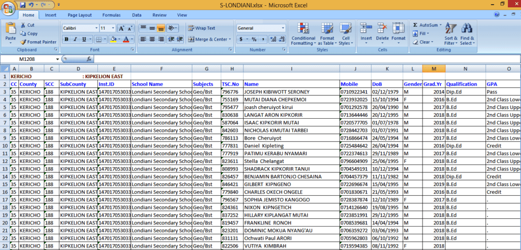Open the View tab
This screenshot has width=521, height=250.
tap(182, 15)
